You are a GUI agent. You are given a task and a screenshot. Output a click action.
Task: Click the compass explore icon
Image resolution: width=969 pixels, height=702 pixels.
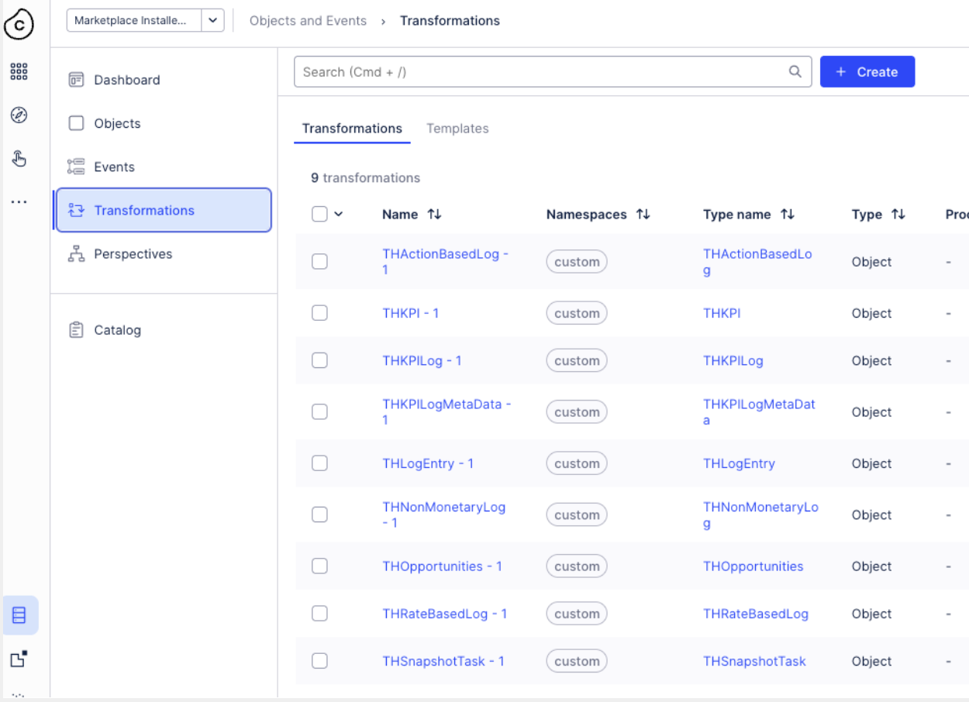click(x=19, y=115)
